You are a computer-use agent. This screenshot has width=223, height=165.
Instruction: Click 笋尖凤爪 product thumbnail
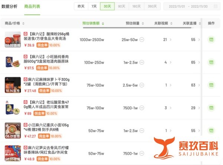pos(13,153)
